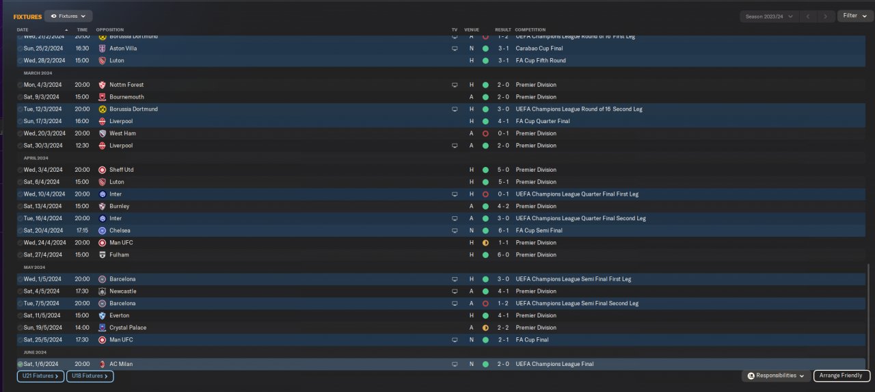Click the loss indicator on West Ham row

(x=485, y=133)
